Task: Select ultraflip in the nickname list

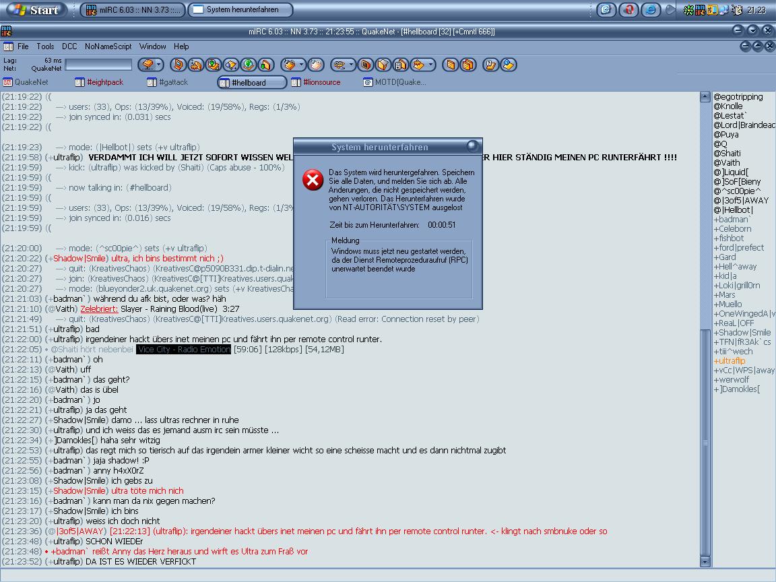Action: click(731, 360)
